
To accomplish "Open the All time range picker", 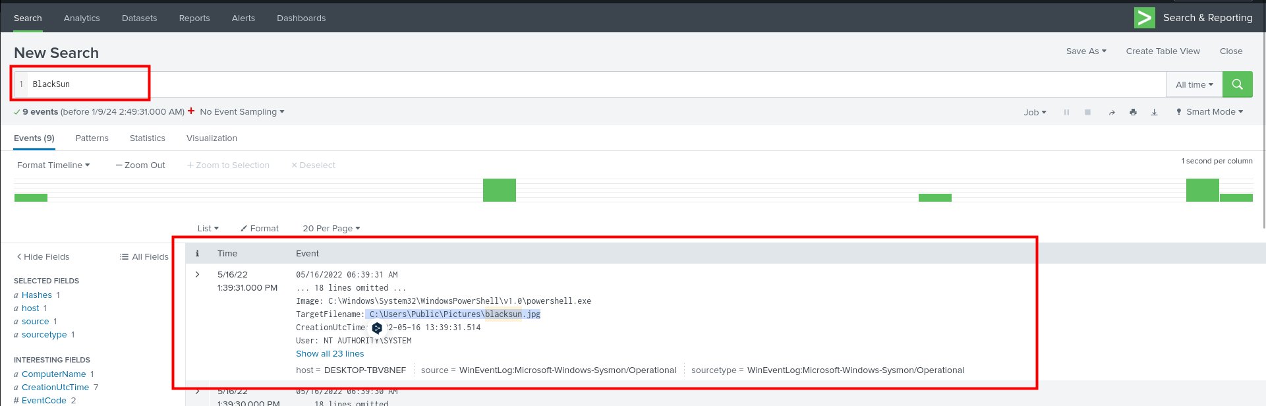I will (x=1194, y=85).
